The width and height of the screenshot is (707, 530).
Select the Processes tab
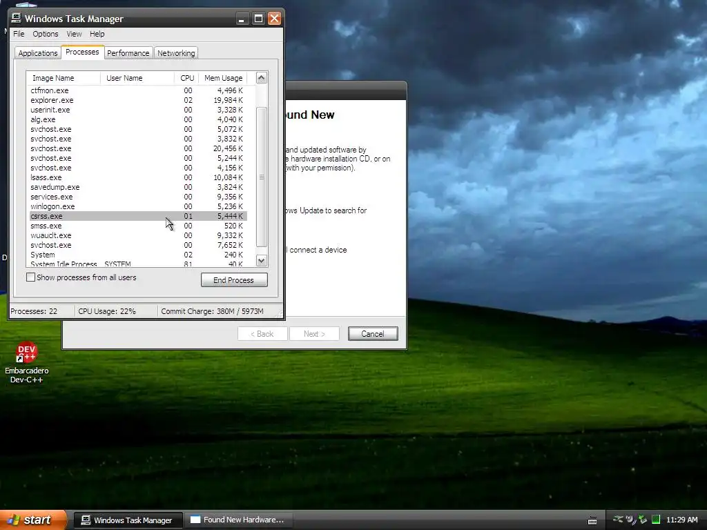(x=82, y=52)
